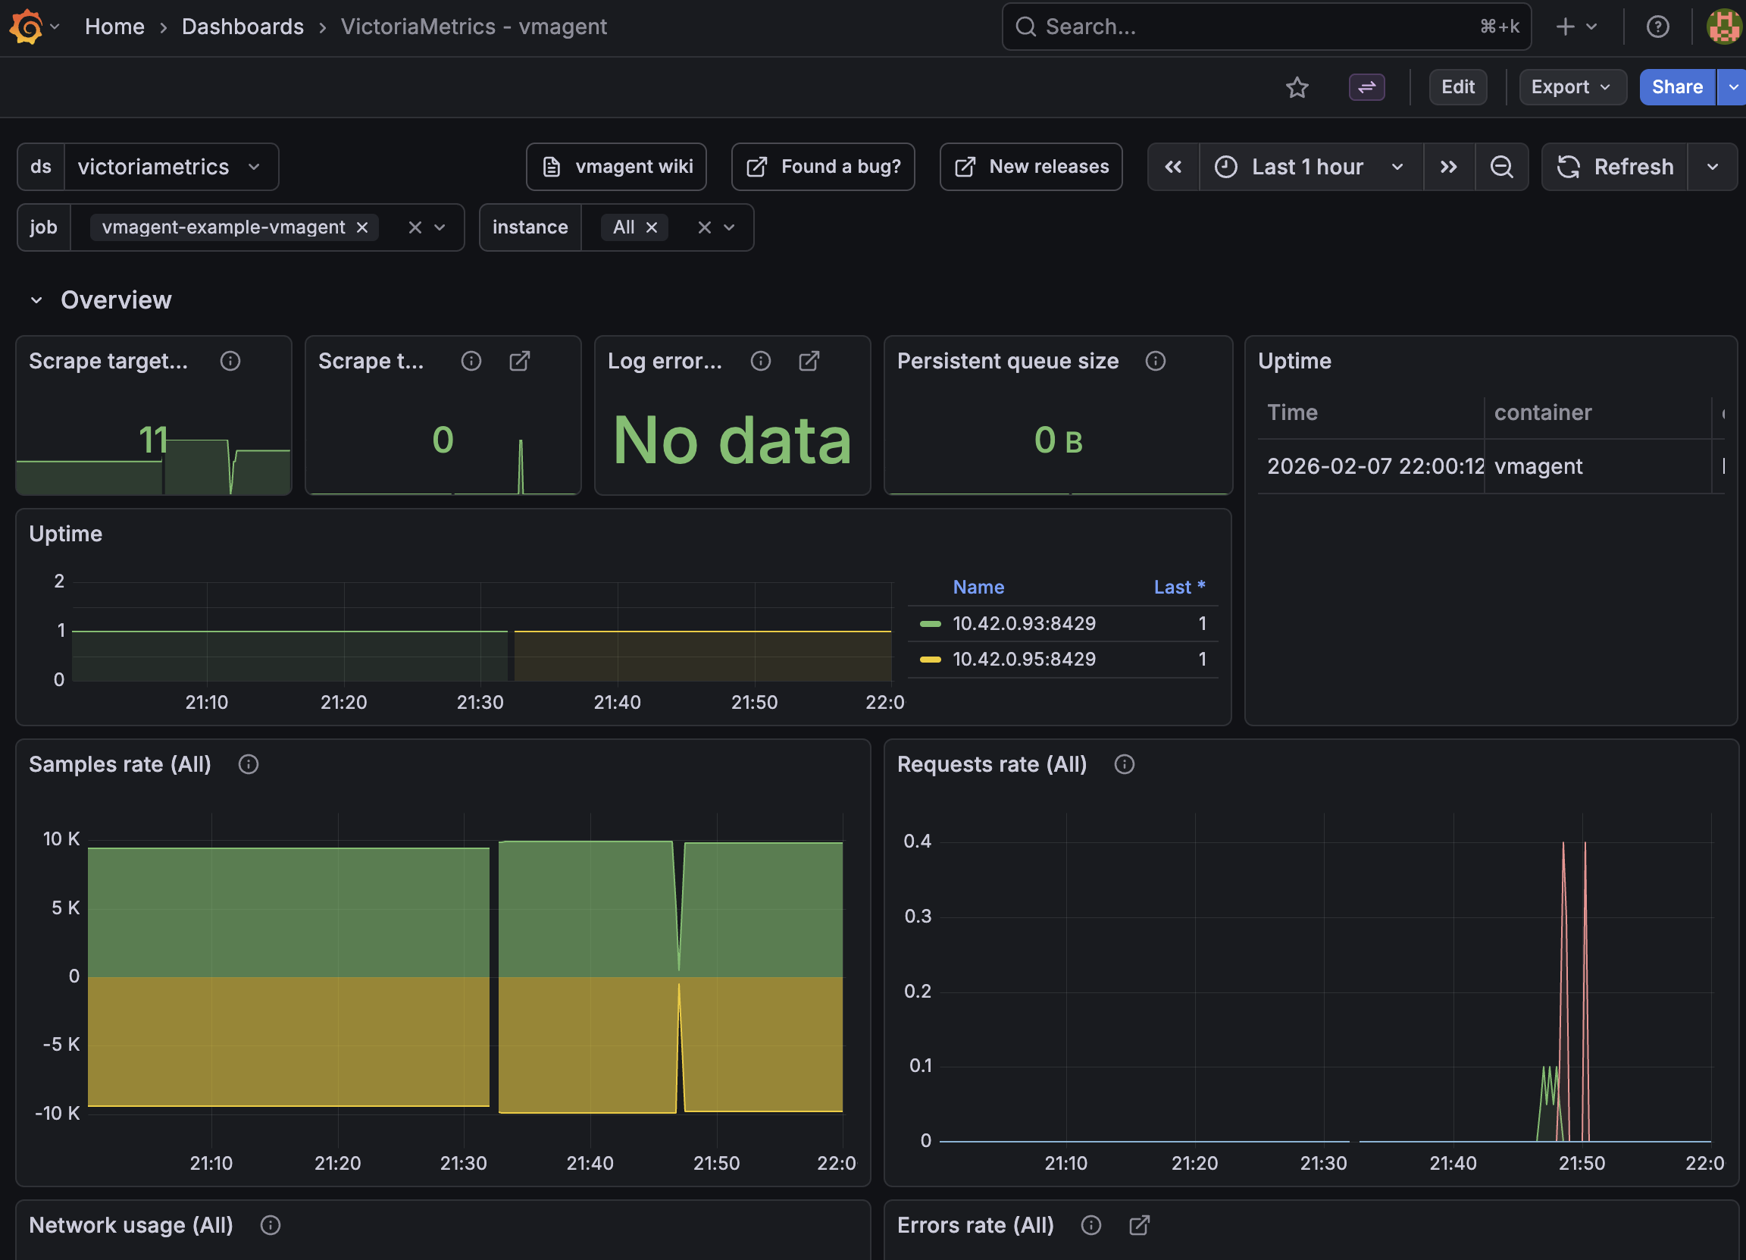Shift time range backward
Image resolution: width=1746 pixels, height=1260 pixels.
(x=1172, y=167)
